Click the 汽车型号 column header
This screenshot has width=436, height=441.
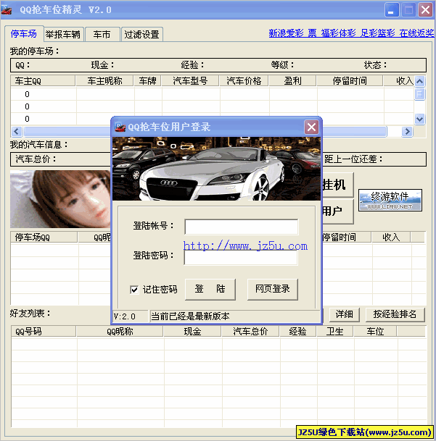point(190,81)
